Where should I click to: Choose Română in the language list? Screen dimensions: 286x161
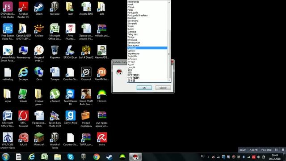(147, 18)
